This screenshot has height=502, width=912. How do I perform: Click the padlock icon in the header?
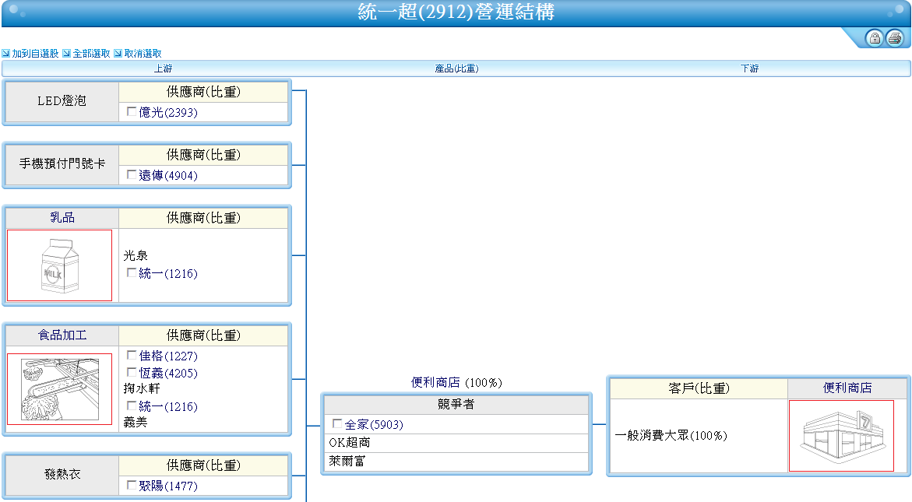click(874, 38)
